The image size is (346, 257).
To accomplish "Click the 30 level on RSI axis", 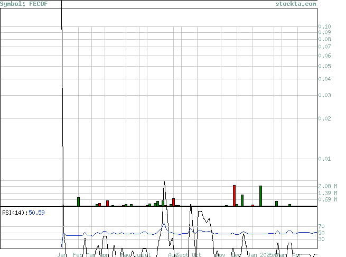I will [x=321, y=239].
